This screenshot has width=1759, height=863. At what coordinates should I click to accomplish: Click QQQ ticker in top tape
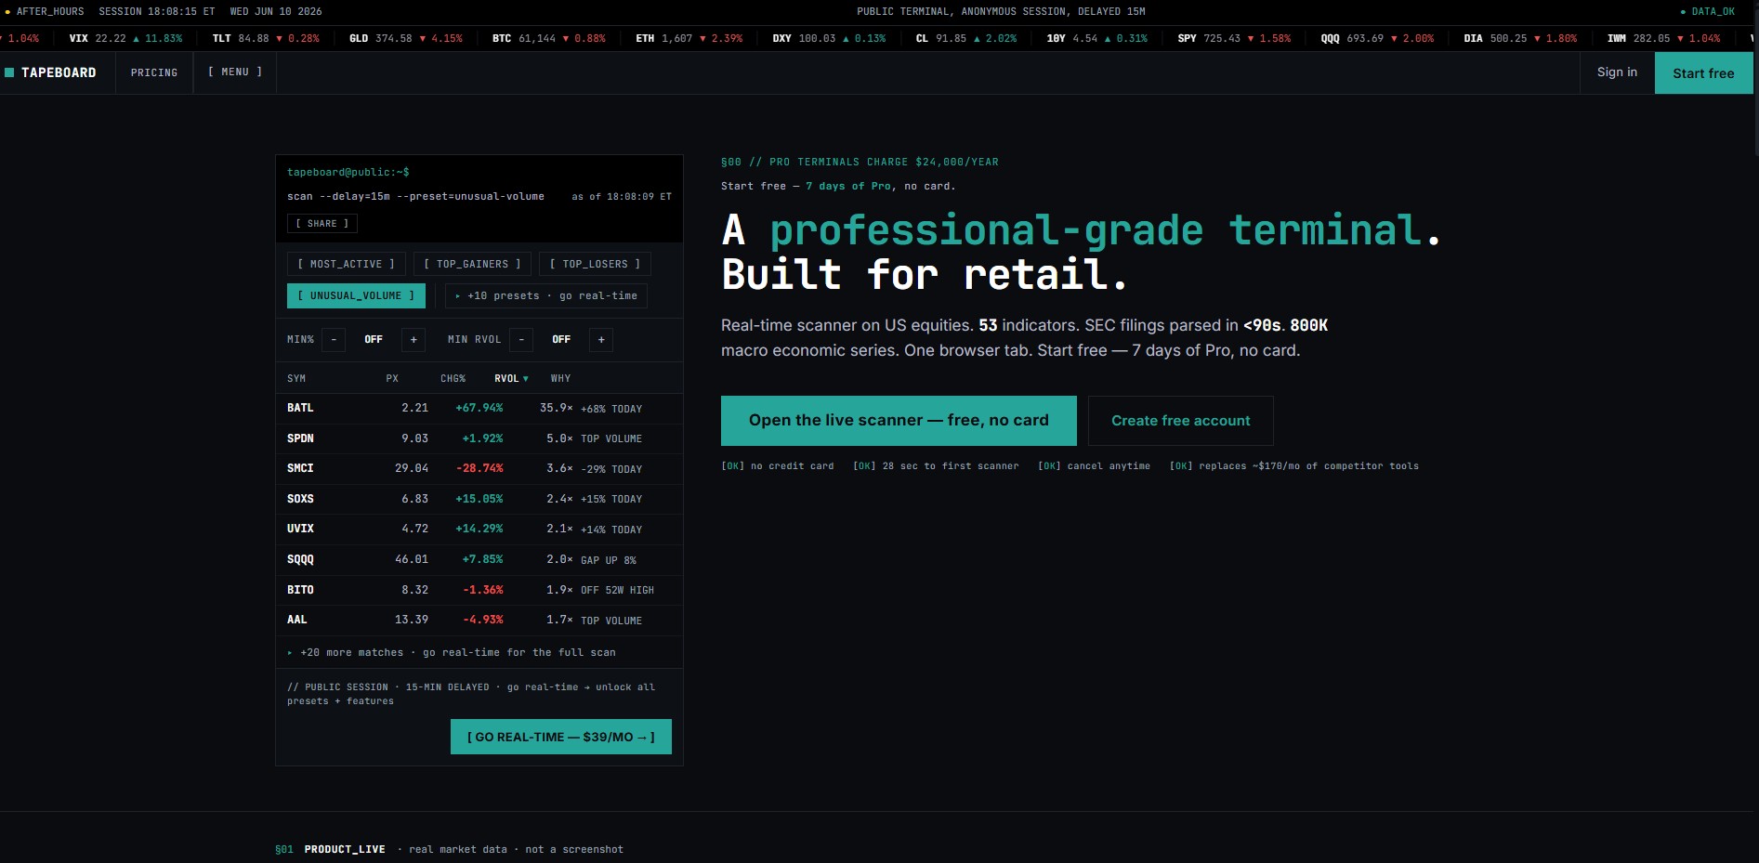tap(1377, 39)
